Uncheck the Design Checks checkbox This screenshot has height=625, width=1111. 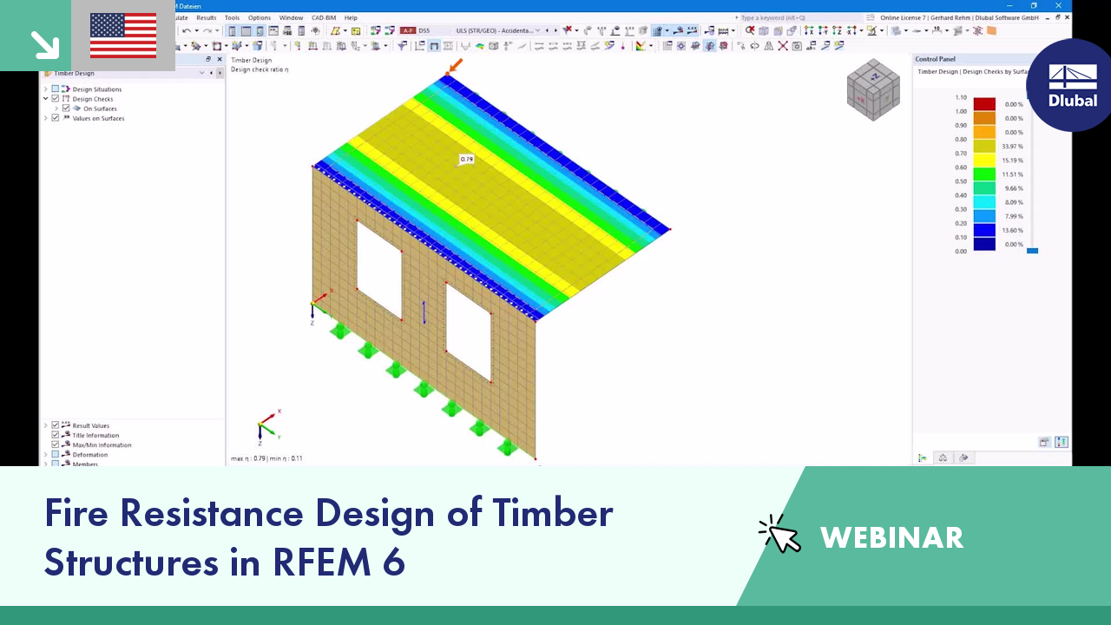pyautogui.click(x=56, y=98)
